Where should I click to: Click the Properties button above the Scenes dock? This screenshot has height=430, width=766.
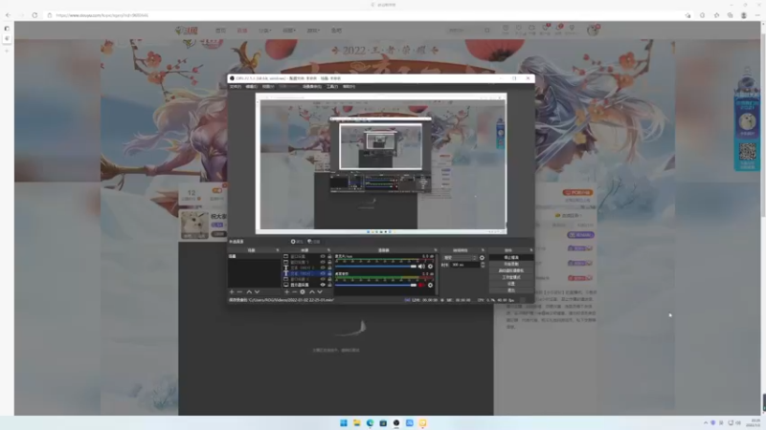click(297, 242)
